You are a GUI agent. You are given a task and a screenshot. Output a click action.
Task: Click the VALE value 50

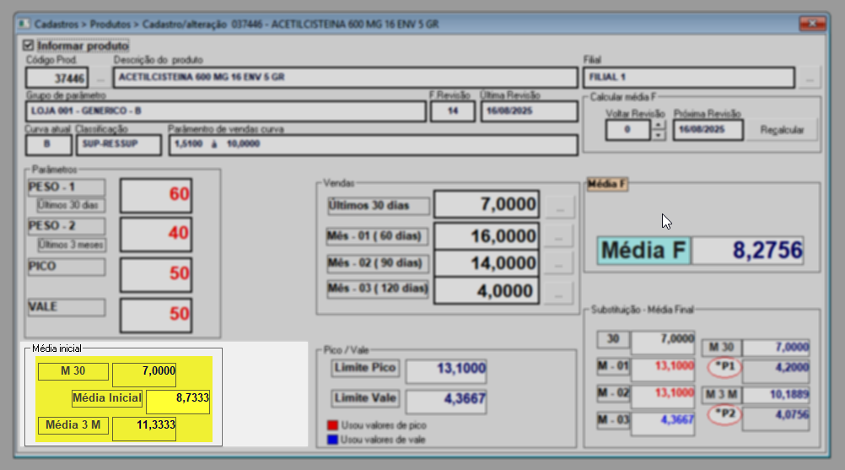click(x=156, y=316)
